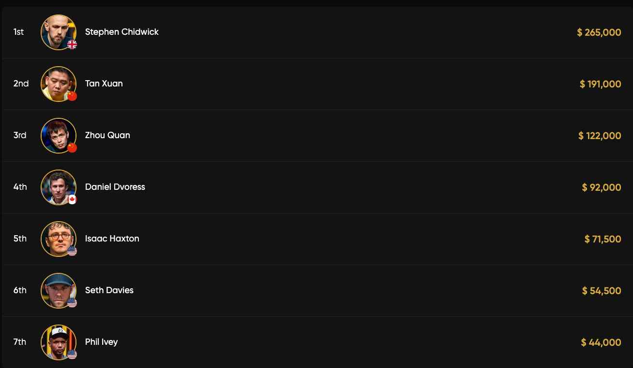
Task: Select the 7th place row's profile photo
Action: point(58,342)
